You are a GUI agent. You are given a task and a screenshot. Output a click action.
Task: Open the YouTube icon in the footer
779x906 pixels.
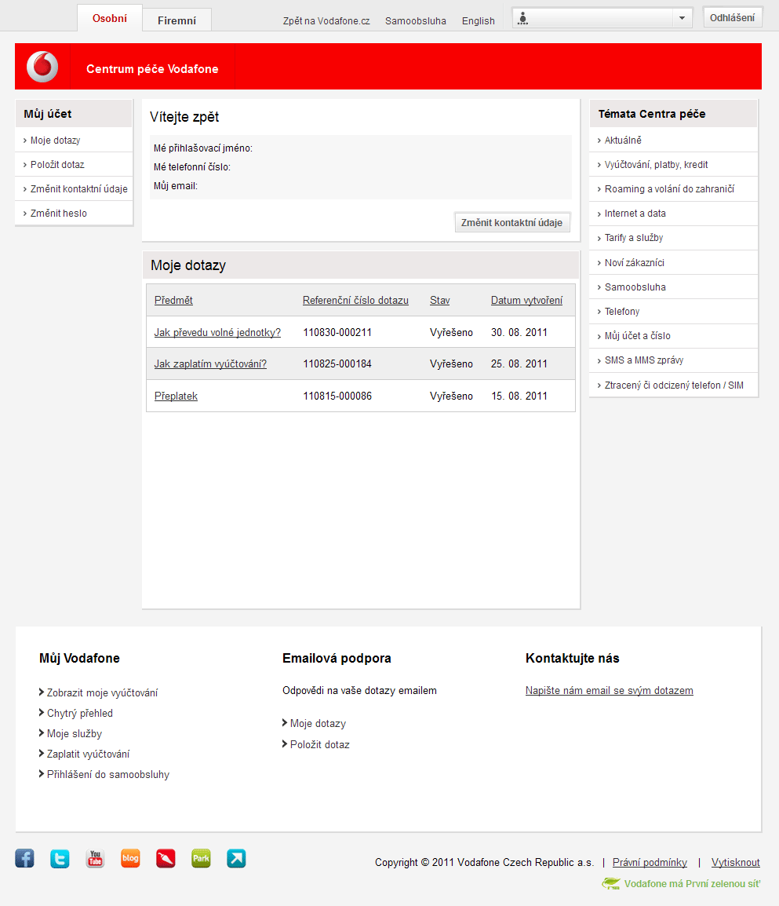coord(95,859)
